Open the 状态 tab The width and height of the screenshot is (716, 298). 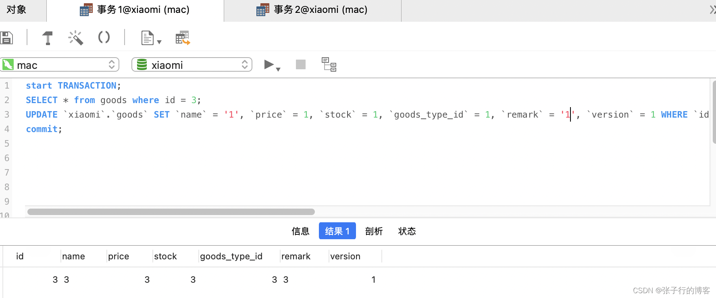click(x=407, y=231)
